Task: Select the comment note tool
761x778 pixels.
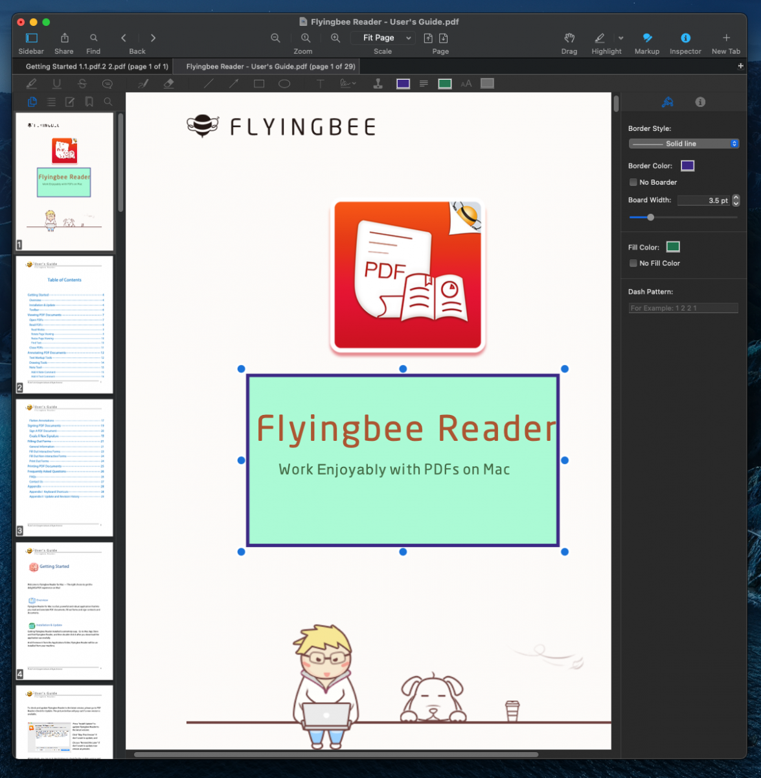Action: tap(108, 84)
